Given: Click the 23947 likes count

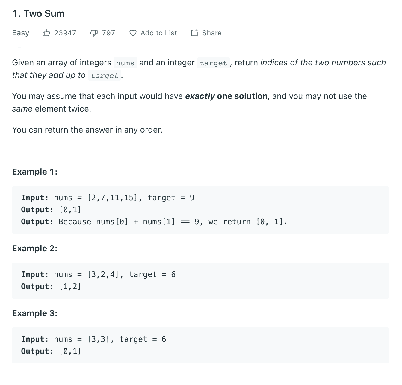Looking at the screenshot, I should (65, 33).
